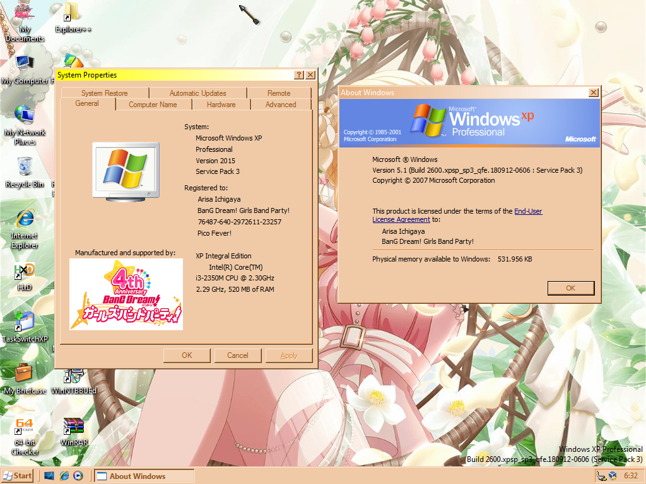646x484 pixels.
Task: Click the Windows XP banner in About Windows
Action: click(x=469, y=123)
